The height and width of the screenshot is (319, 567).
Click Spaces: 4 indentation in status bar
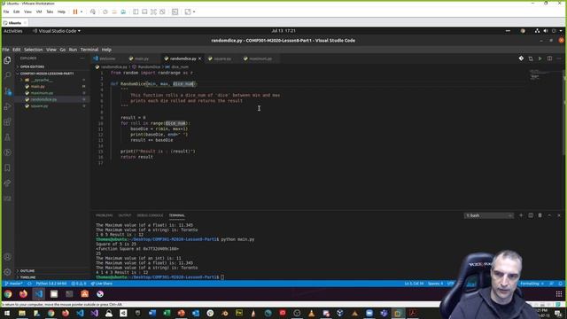tap(435, 284)
